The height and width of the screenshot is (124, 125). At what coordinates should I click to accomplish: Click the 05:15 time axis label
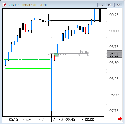(13, 120)
